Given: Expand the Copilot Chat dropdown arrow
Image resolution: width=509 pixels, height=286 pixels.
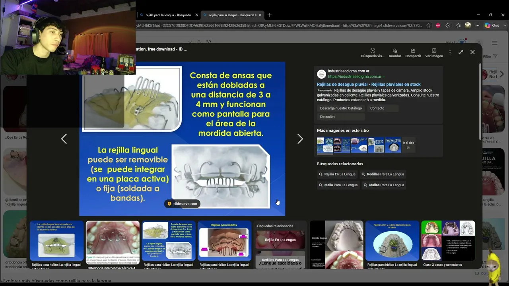Looking at the screenshot, I should click(504, 25).
